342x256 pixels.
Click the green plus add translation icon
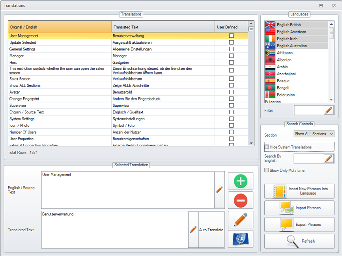tap(240, 181)
